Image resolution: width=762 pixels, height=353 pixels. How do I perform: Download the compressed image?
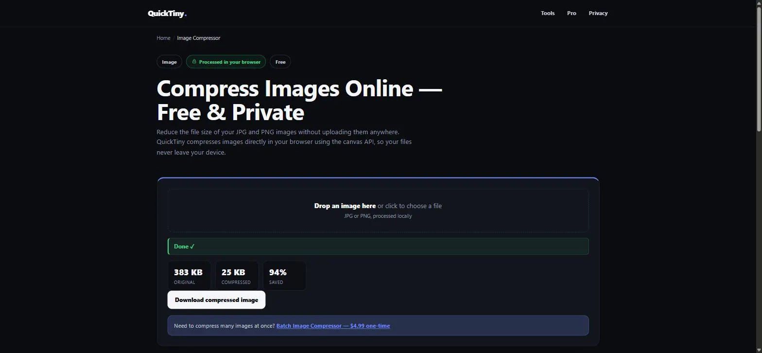point(216,300)
